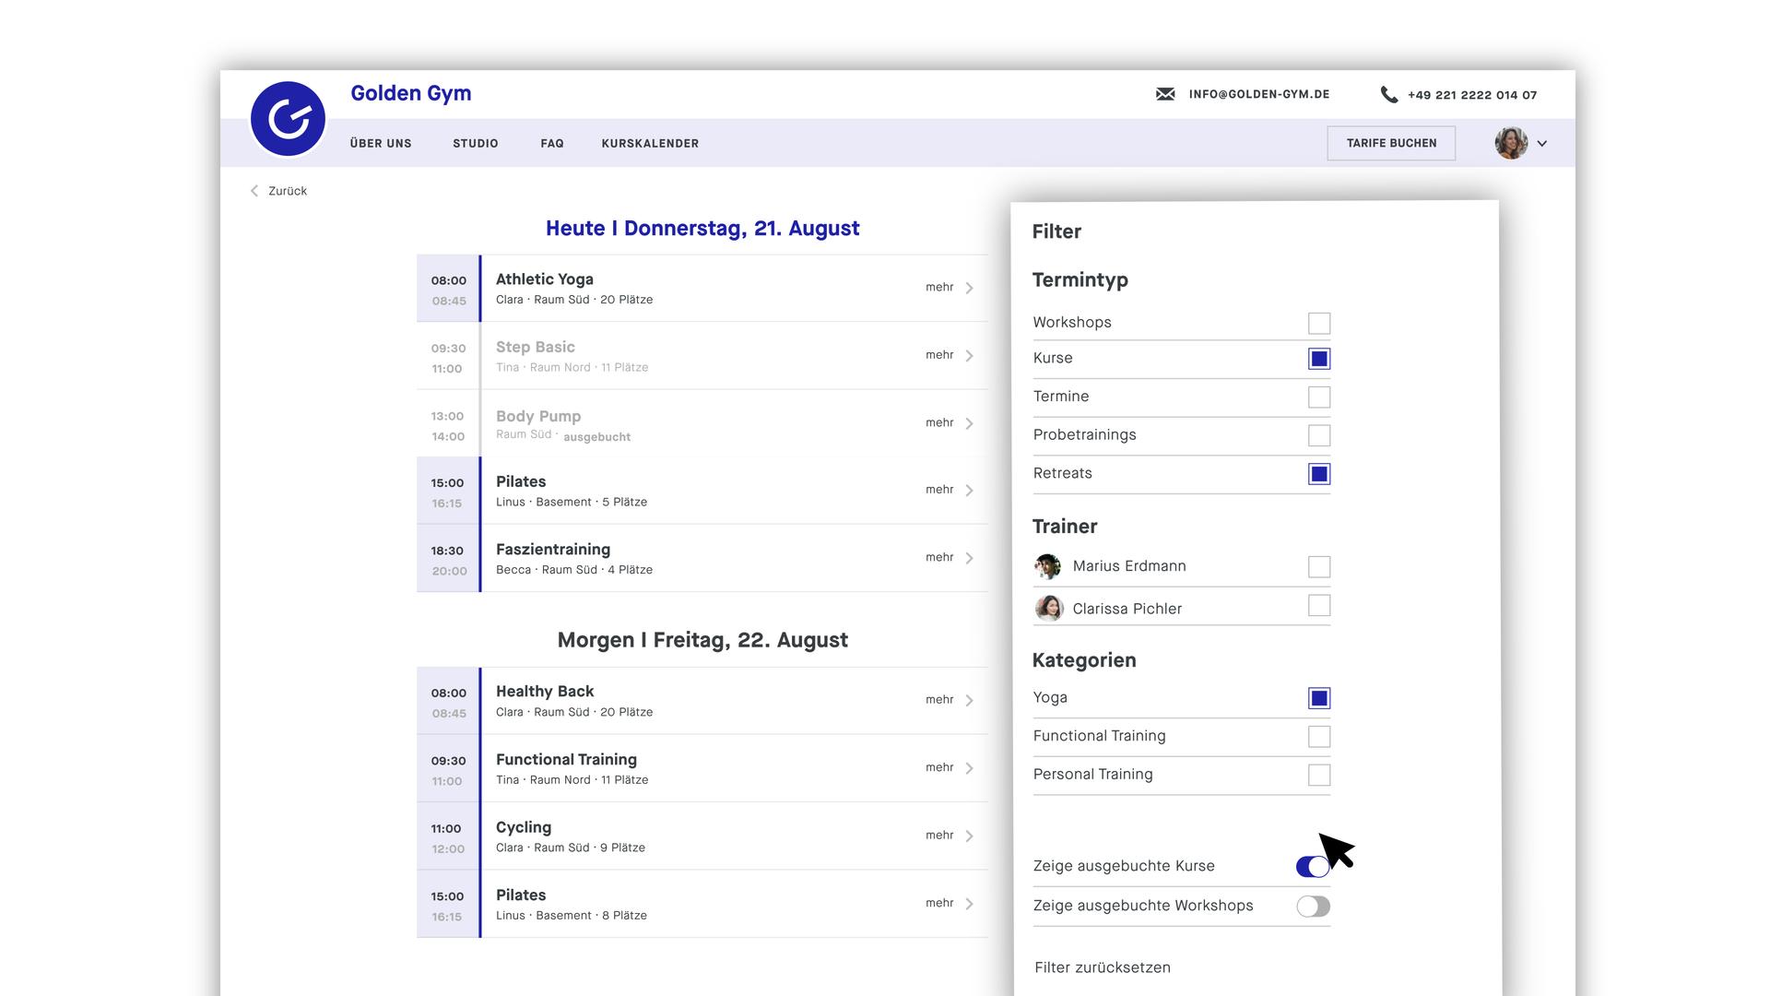Check the Workshops checkbox

coord(1319,323)
